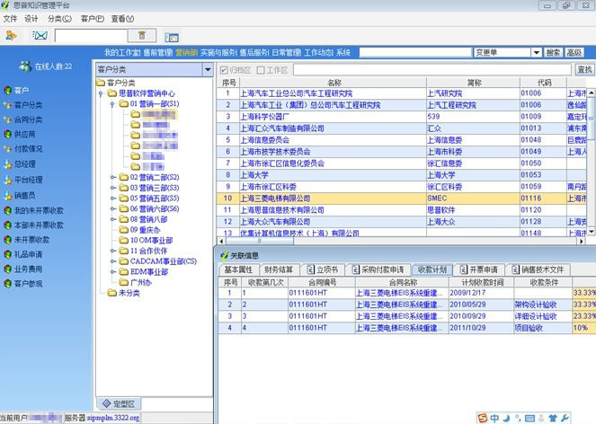Click the Sogou input method tray icon
This screenshot has width=596, height=424.
[x=480, y=418]
